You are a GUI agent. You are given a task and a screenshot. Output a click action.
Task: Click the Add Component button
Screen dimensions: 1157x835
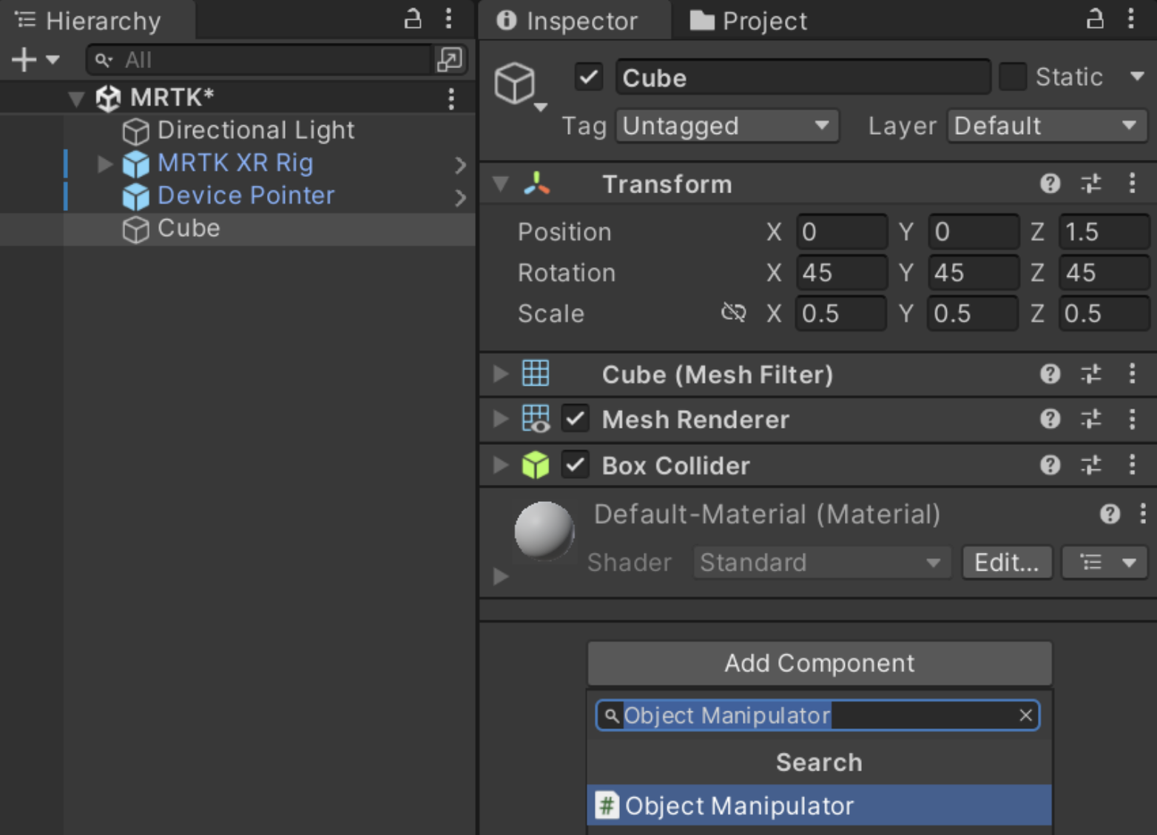click(x=820, y=663)
